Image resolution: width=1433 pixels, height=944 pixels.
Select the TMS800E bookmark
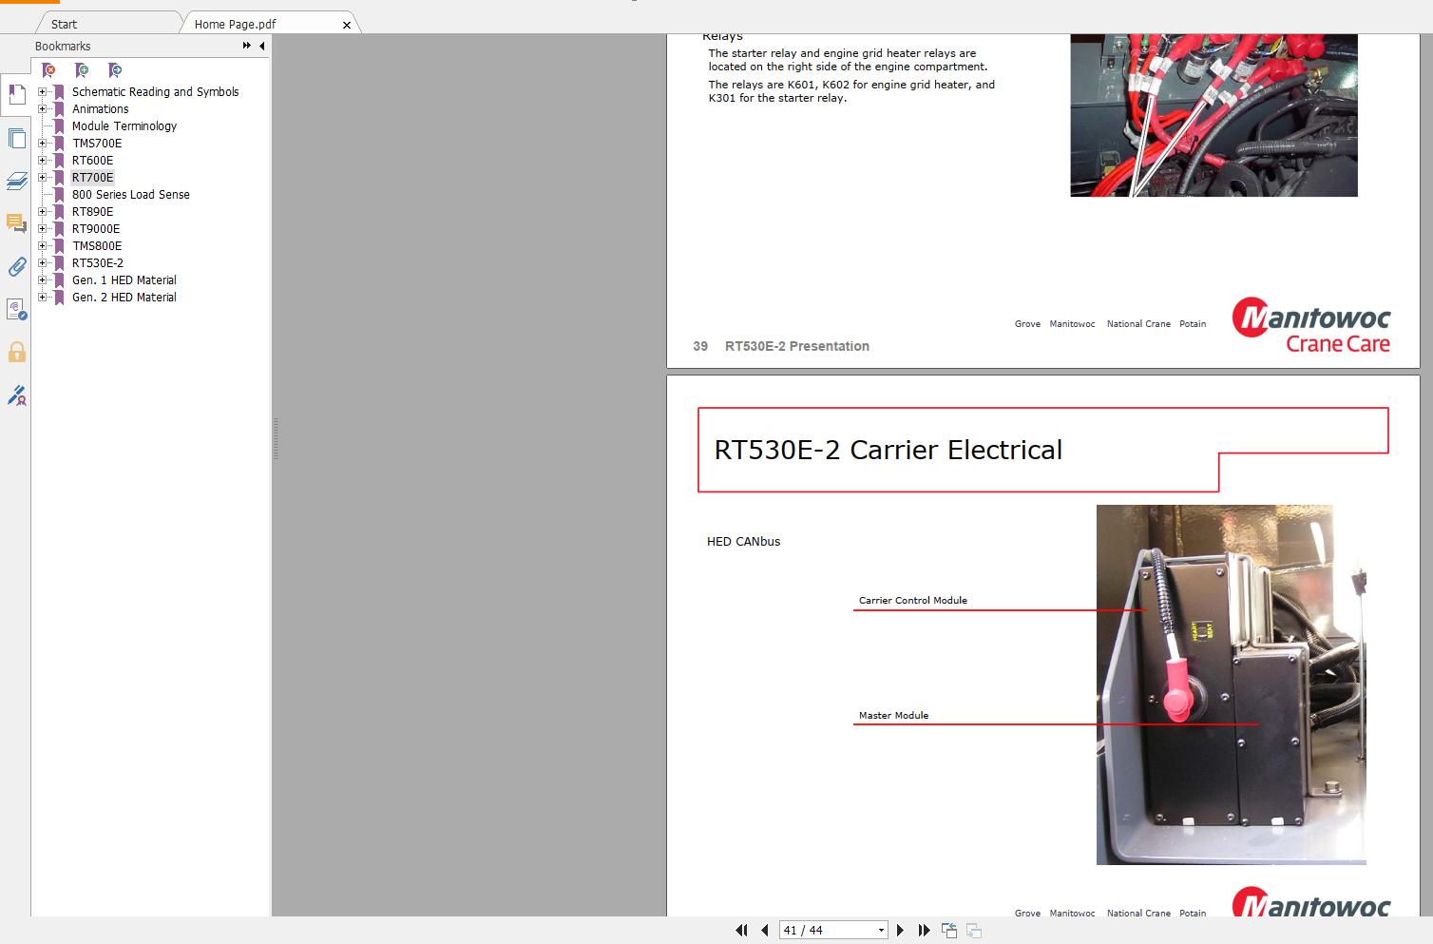[x=97, y=246]
